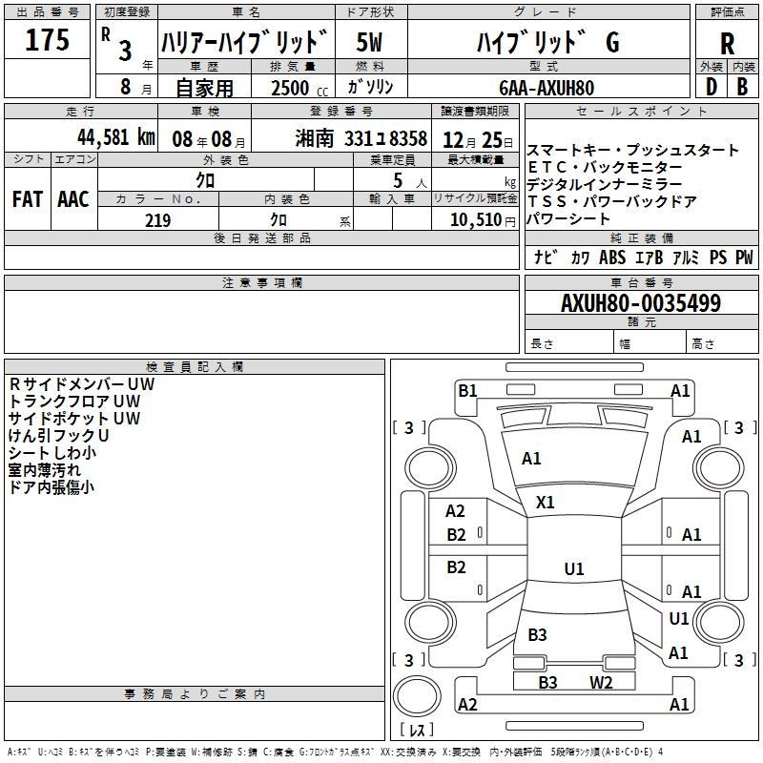Click equipment PW label
The image size is (763, 763).
point(744,257)
